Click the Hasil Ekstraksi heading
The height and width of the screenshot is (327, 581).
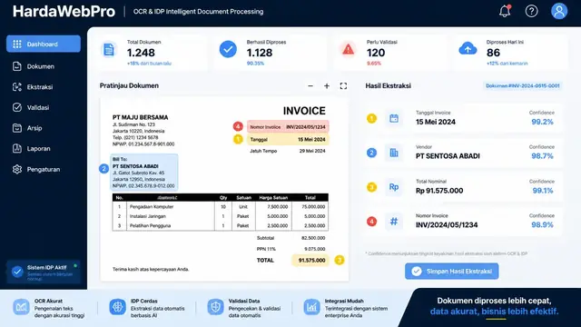click(388, 85)
